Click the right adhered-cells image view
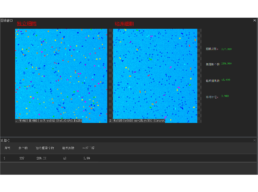This screenshot has height=192, width=258. 155,73
